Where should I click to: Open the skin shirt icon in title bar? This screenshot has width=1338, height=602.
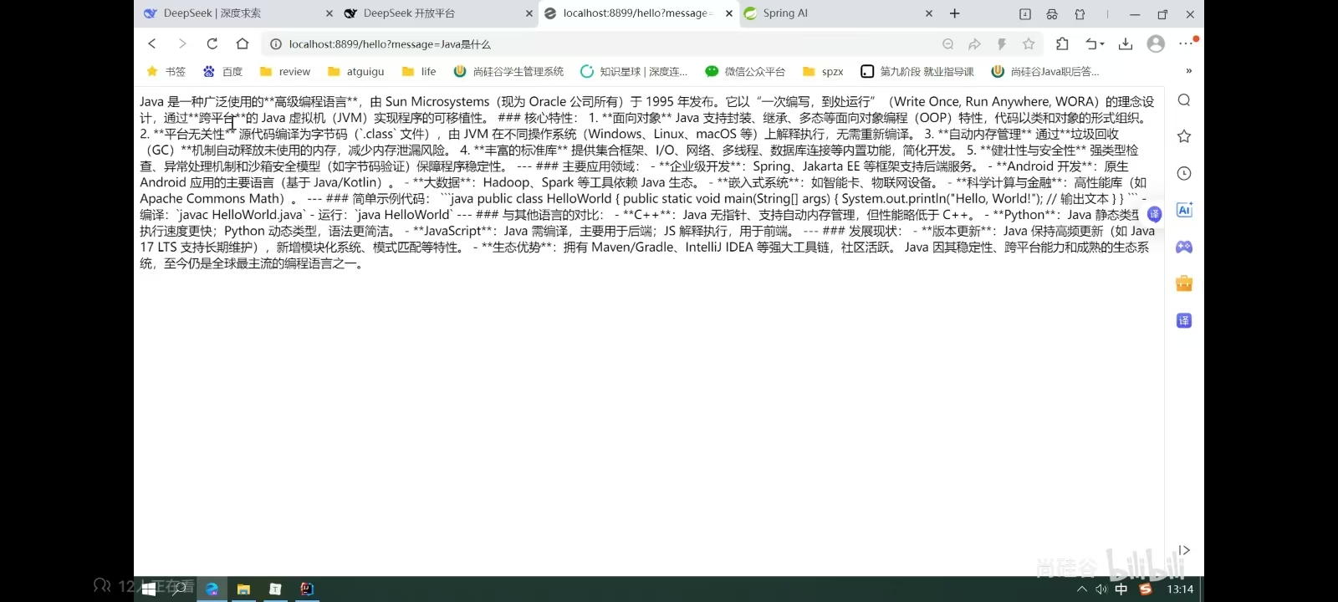(1080, 13)
